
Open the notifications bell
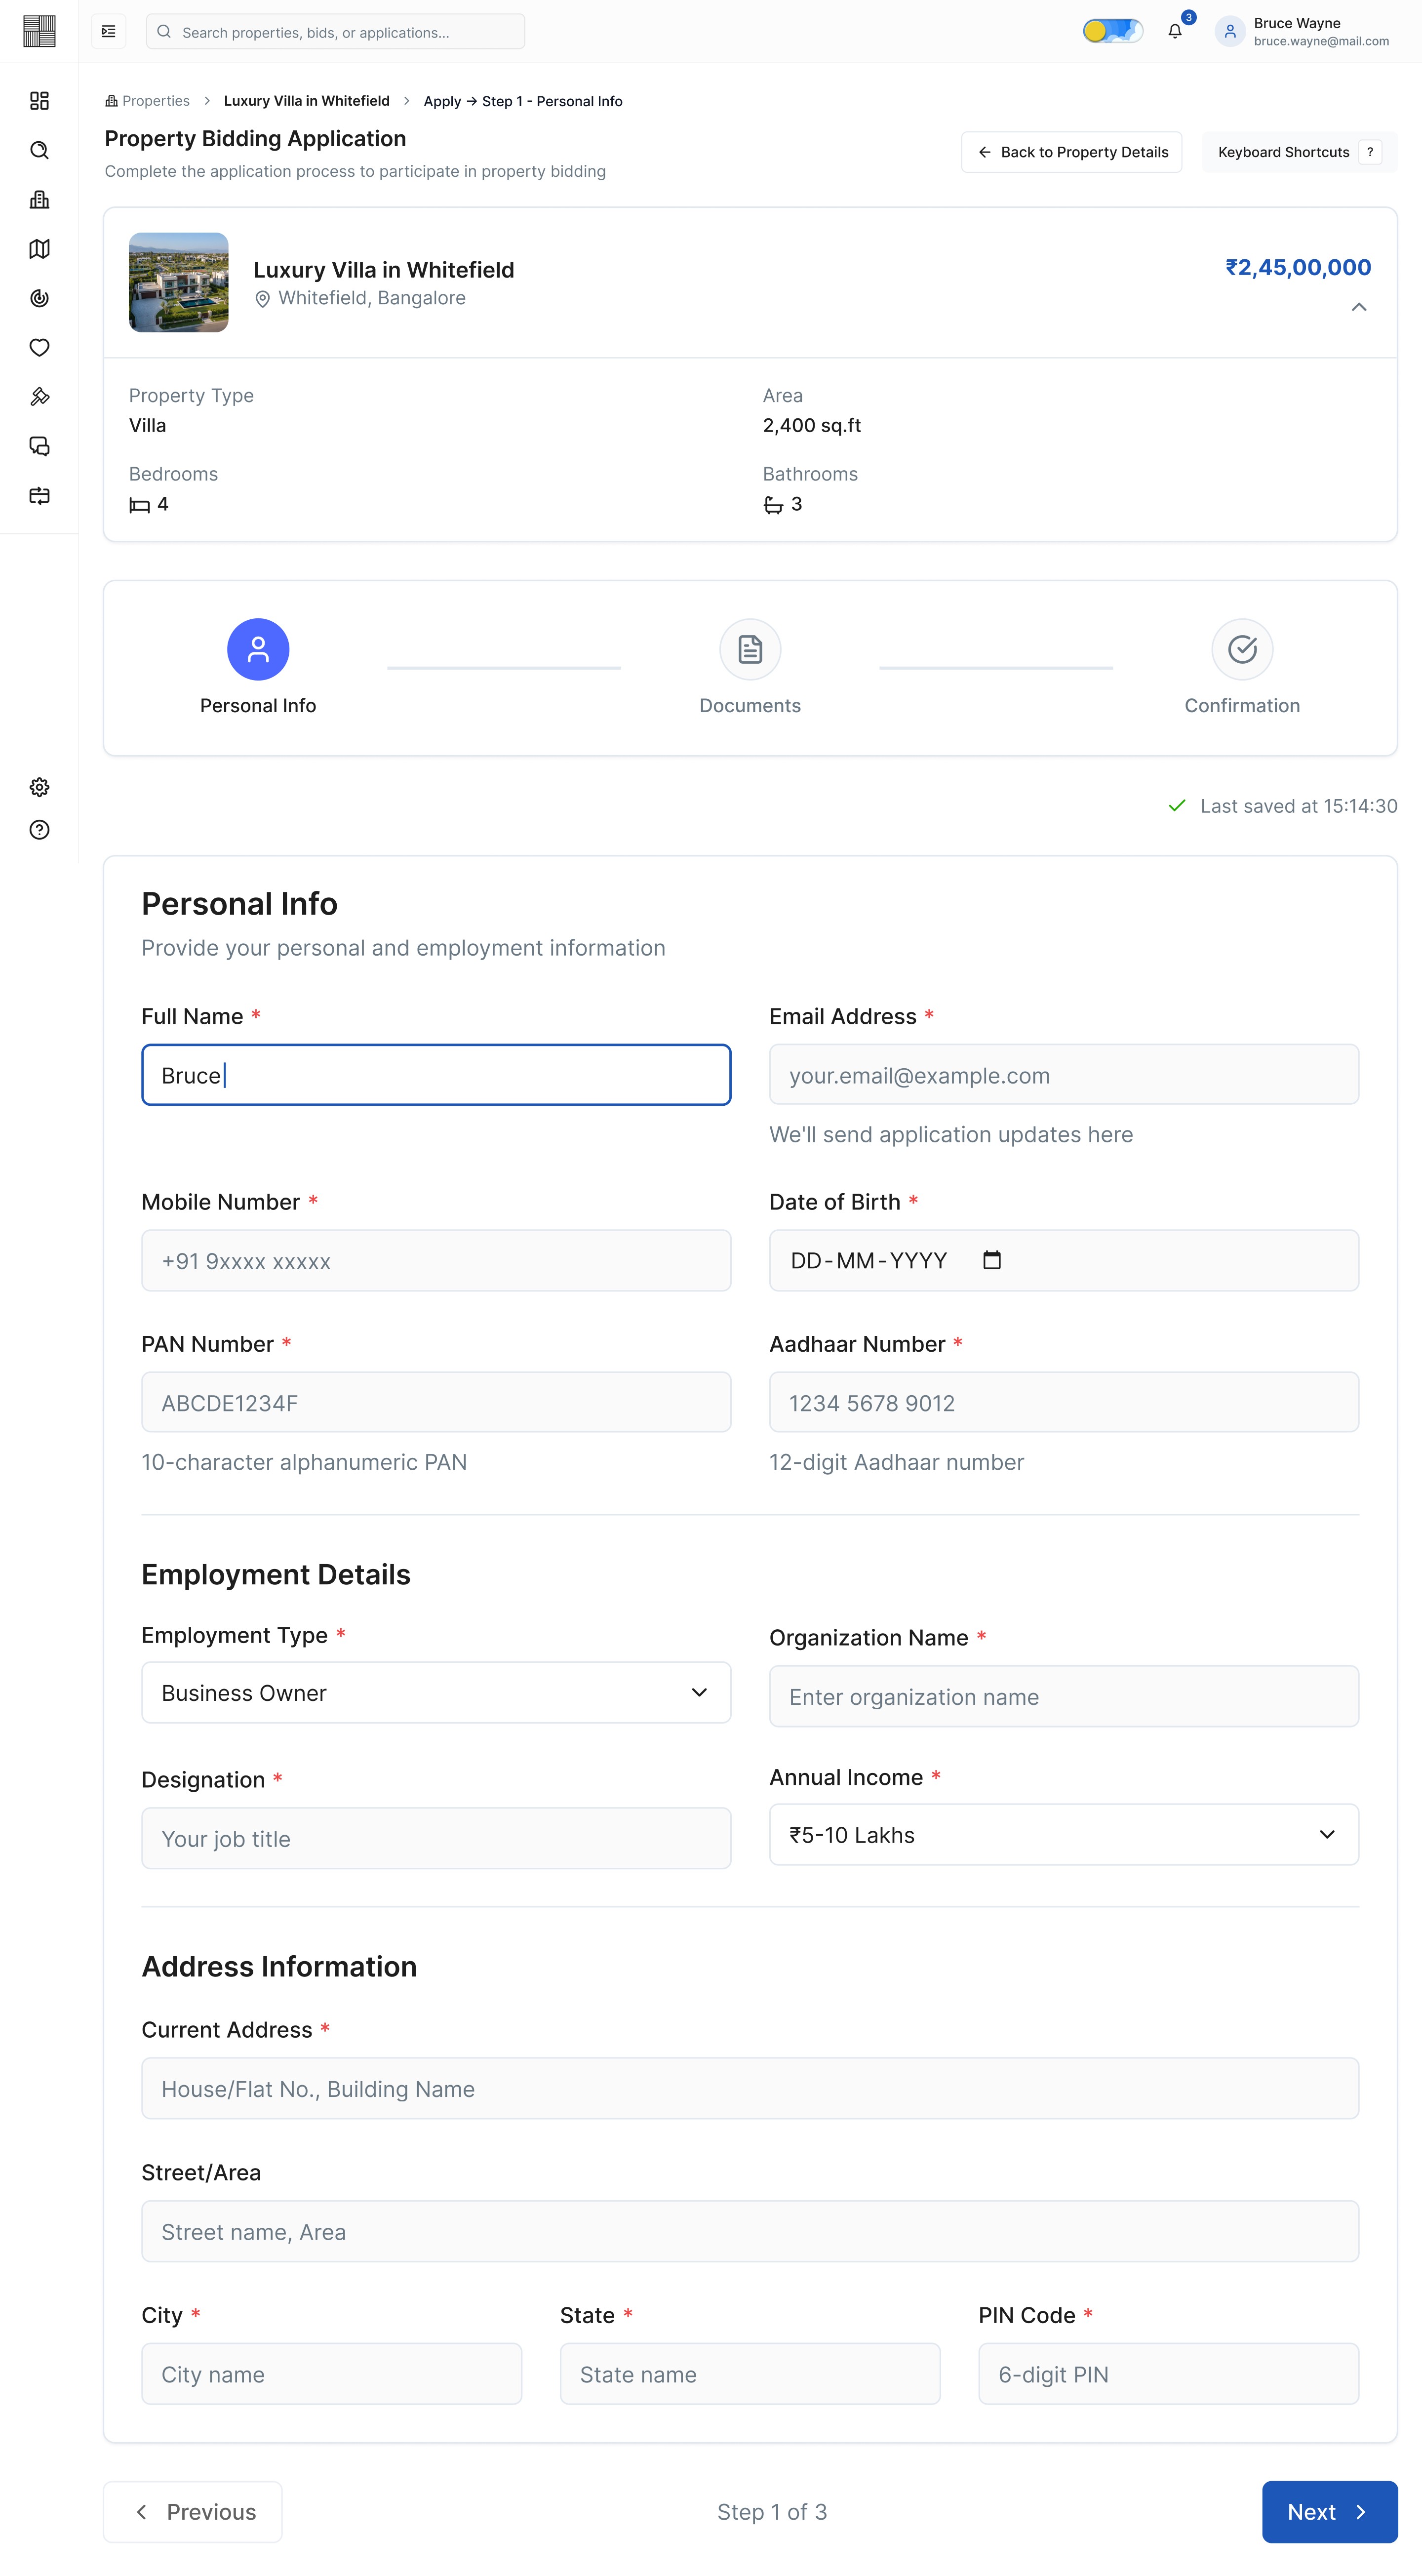tap(1175, 31)
